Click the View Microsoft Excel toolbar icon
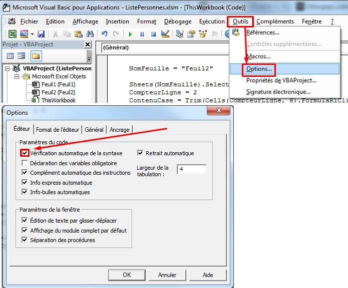 coord(13,34)
